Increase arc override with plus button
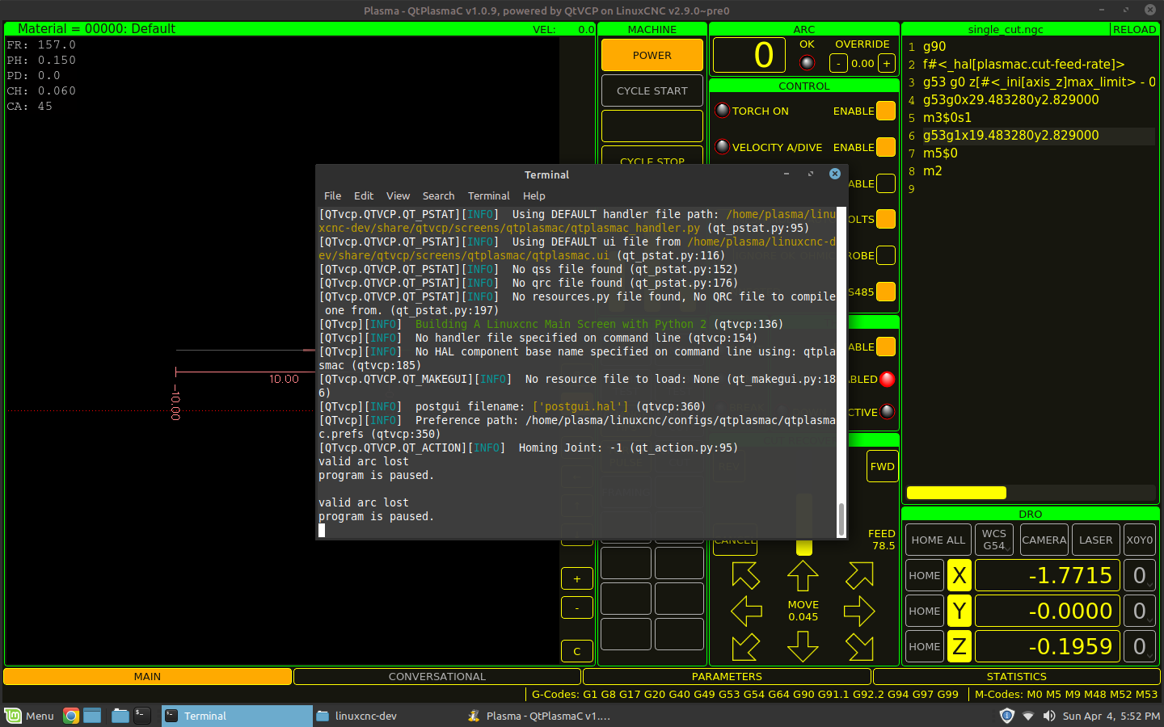1164x727 pixels. tap(887, 63)
